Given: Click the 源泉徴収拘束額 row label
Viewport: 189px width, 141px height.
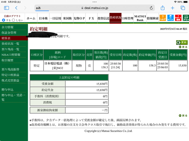Looking at the screenshot, I should click(48, 110).
